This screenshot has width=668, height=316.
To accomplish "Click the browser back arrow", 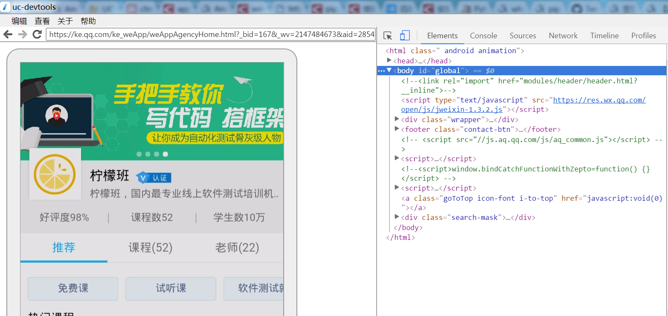I will pyautogui.click(x=8, y=34).
